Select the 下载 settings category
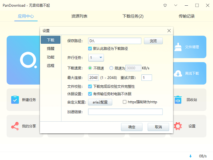213x160 pixels. pyautogui.click(x=50, y=40)
